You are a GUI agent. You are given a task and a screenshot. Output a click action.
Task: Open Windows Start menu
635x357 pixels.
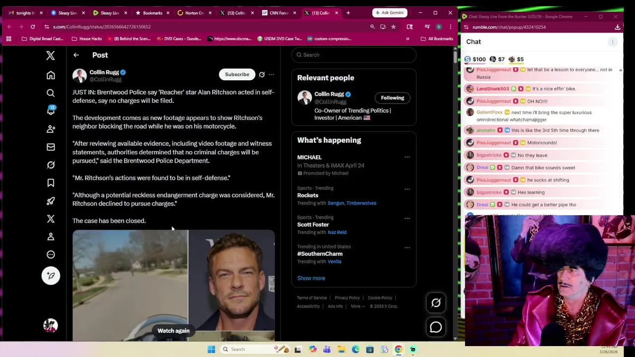(x=211, y=350)
